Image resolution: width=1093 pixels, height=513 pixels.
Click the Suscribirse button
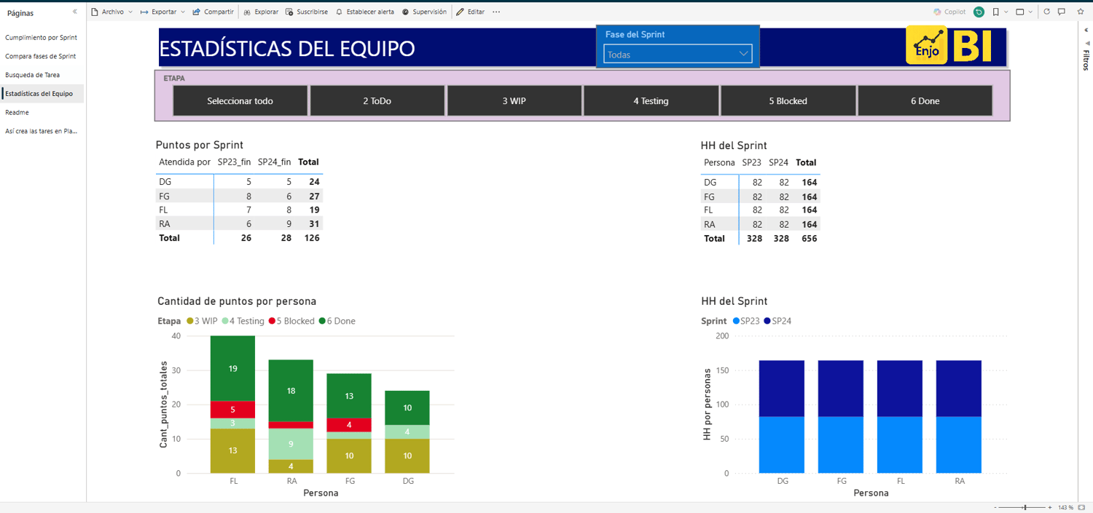[x=307, y=12]
